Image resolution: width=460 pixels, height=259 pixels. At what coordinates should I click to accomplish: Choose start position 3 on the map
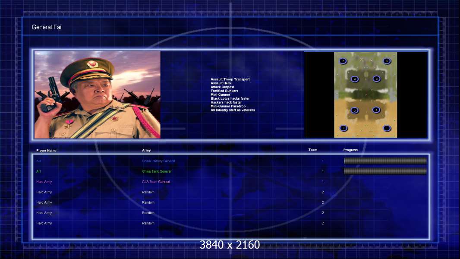pos(376,110)
